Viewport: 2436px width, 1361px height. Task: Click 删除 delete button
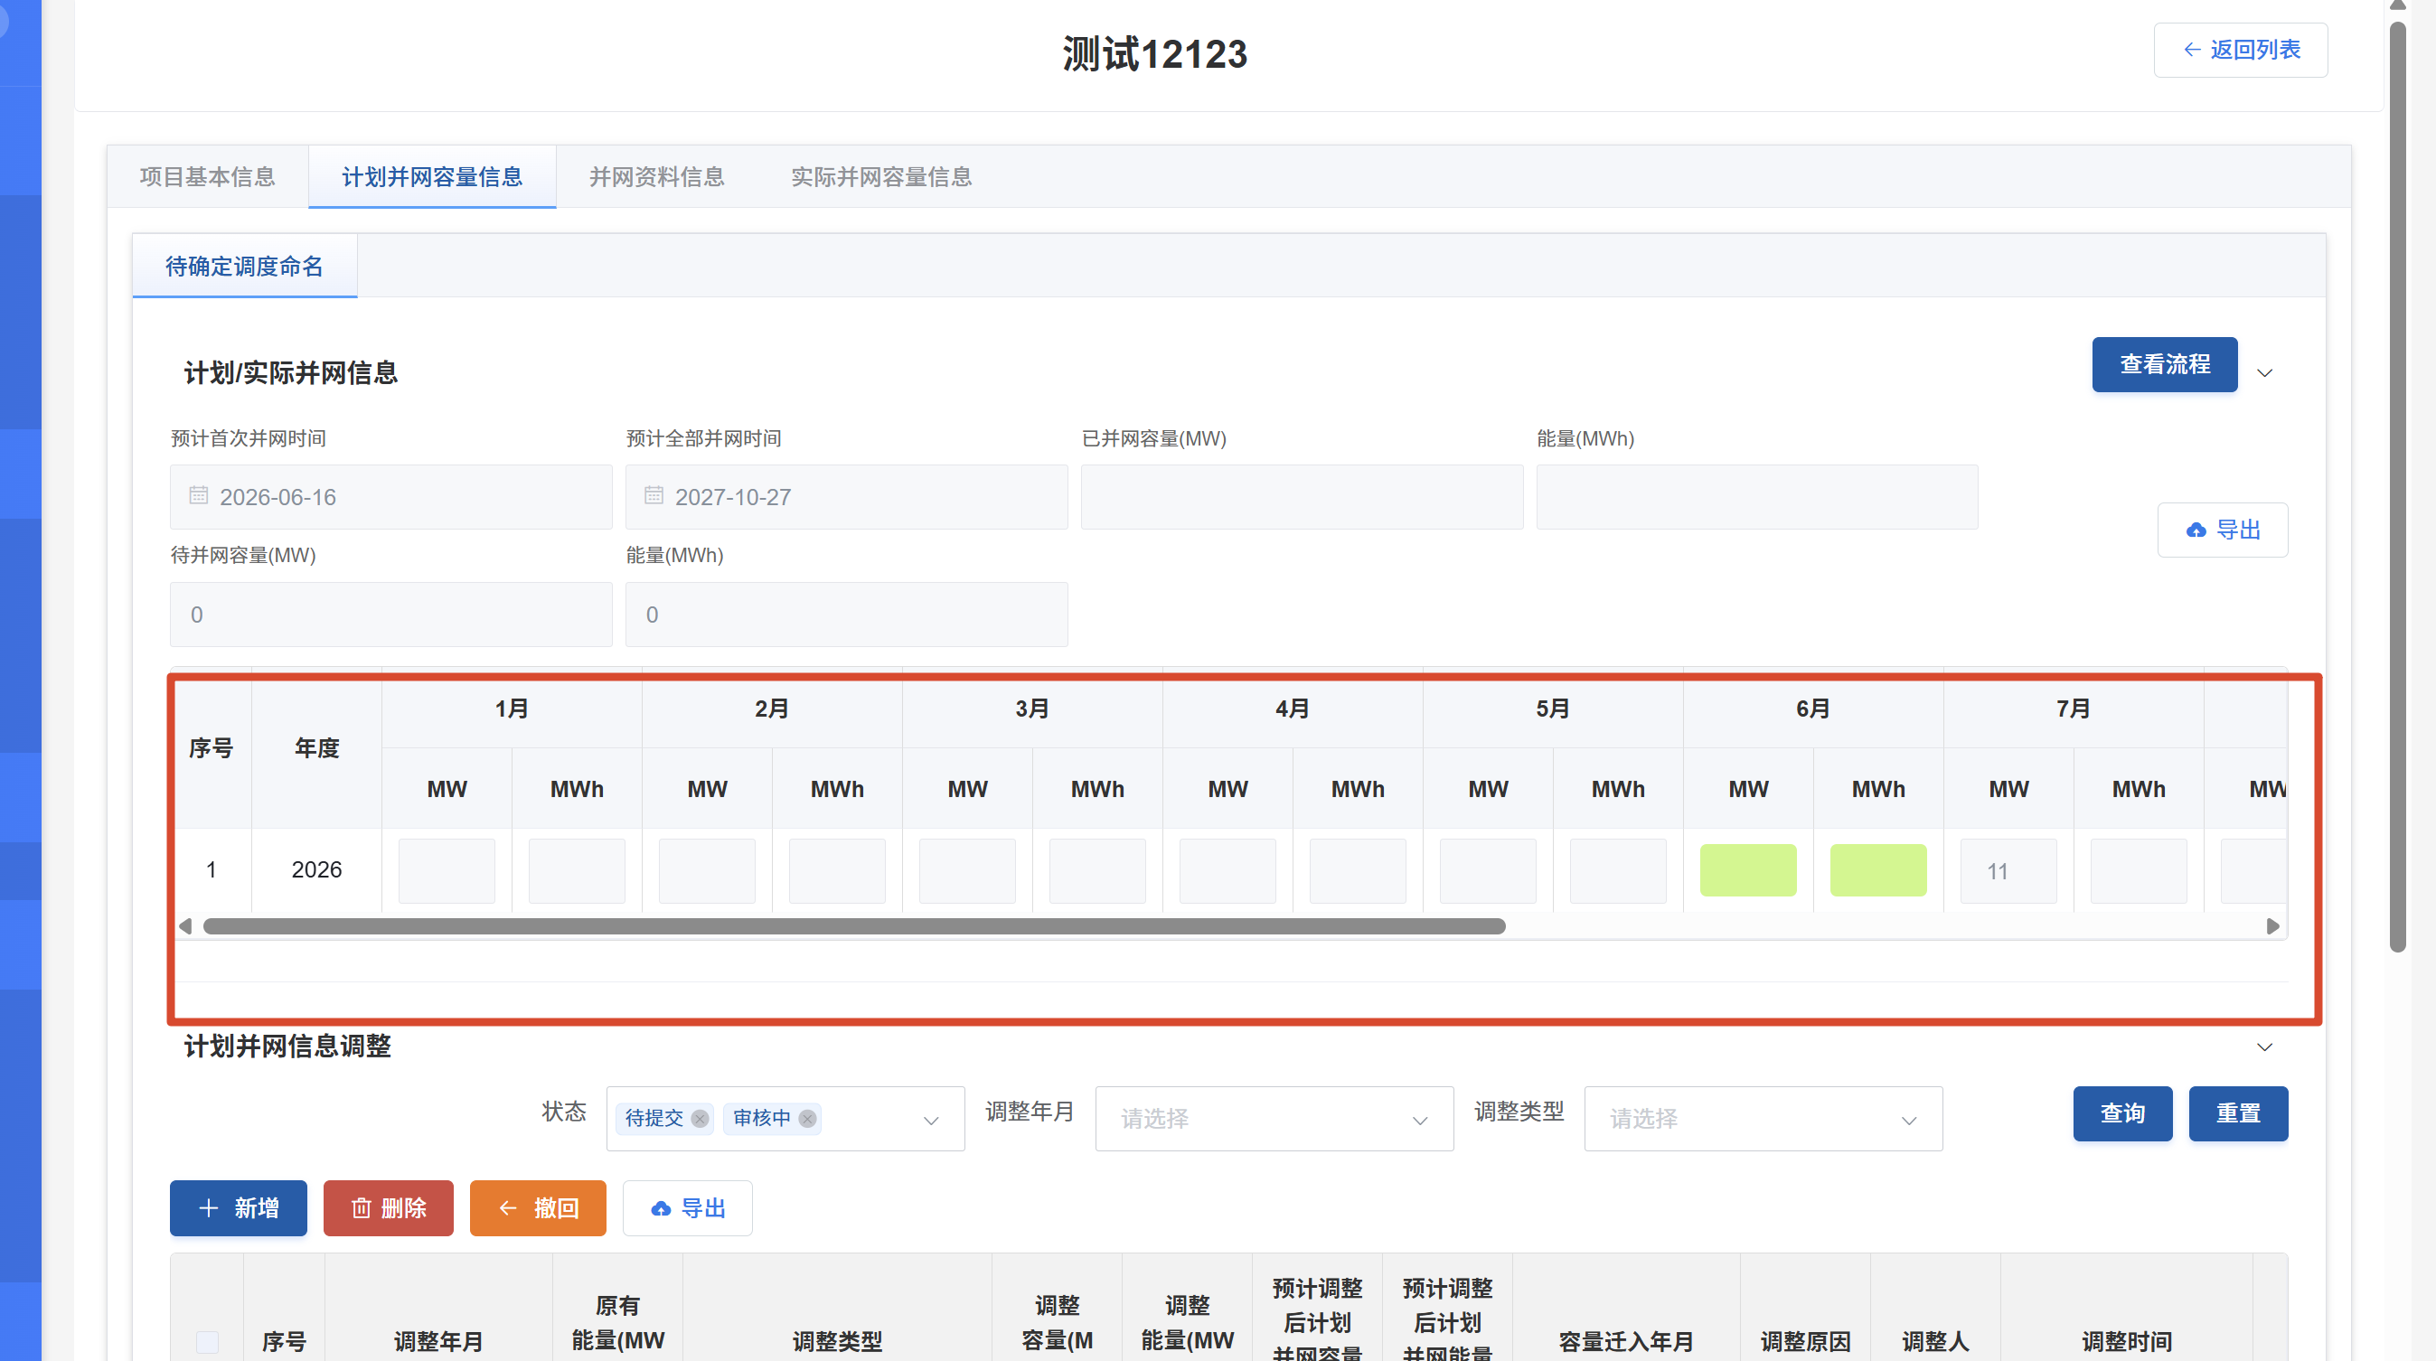[389, 1208]
